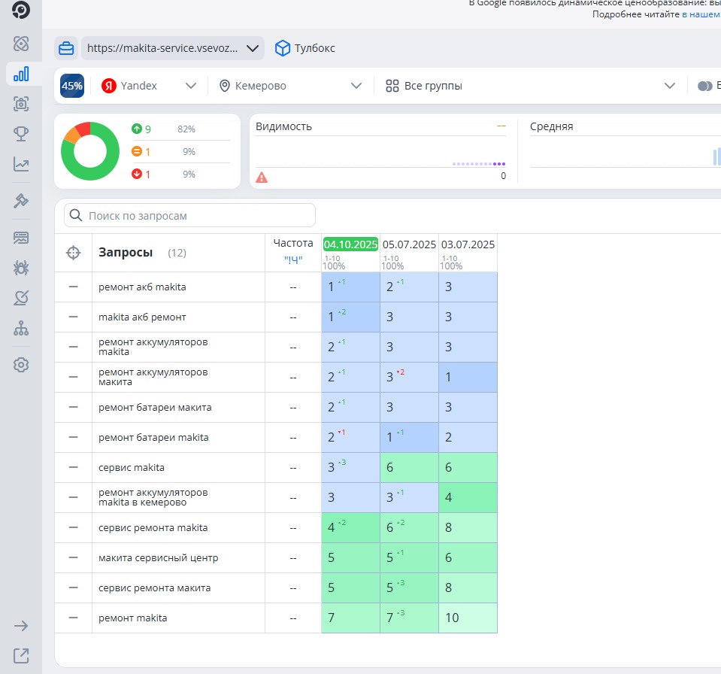Click the Видимость chart panel title
The image size is (721, 674).
click(x=283, y=126)
